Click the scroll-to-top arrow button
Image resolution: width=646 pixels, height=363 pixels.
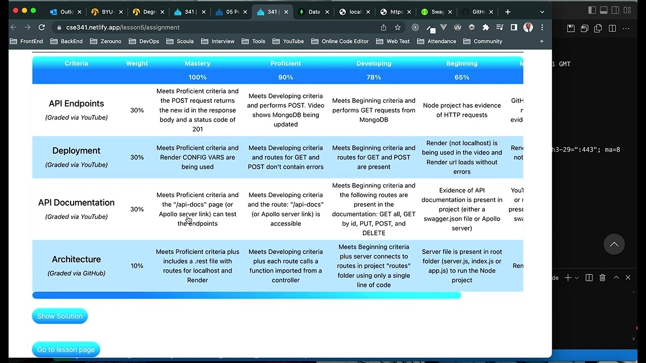[x=614, y=245]
